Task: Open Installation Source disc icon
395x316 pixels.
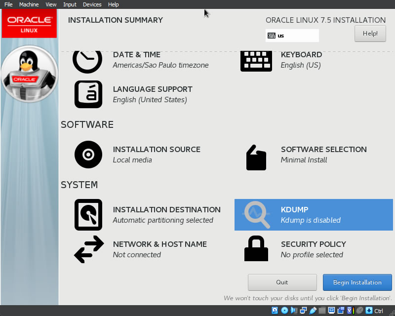Action: 88,155
